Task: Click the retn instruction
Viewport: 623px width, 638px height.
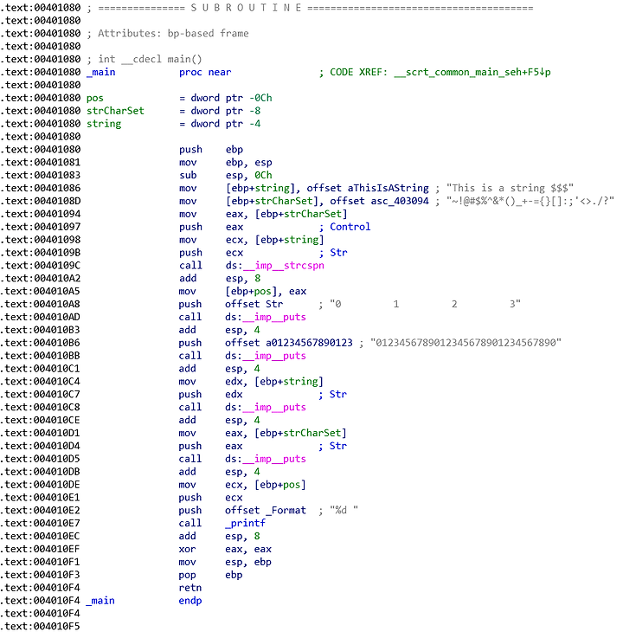Action: pyautogui.click(x=190, y=588)
